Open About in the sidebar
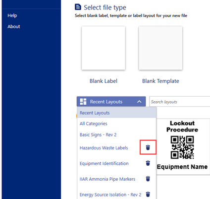This screenshot has width=210, height=199. [x=14, y=26]
